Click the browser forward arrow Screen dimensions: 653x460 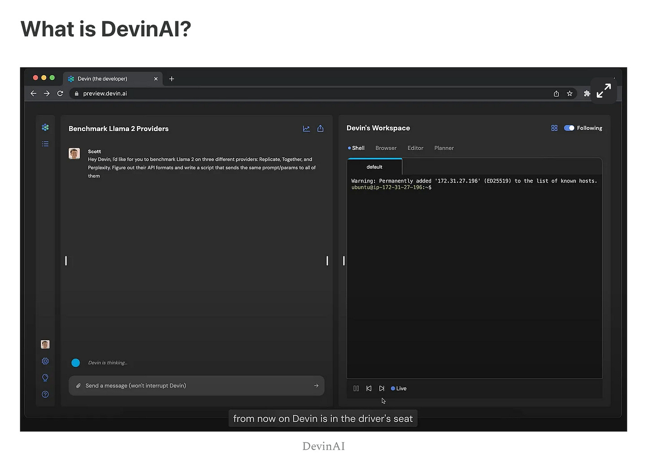pos(47,93)
